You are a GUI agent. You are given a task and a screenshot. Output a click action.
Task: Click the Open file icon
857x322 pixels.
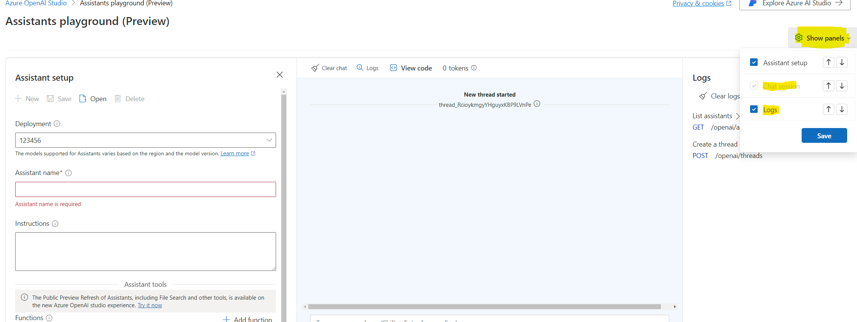click(83, 99)
